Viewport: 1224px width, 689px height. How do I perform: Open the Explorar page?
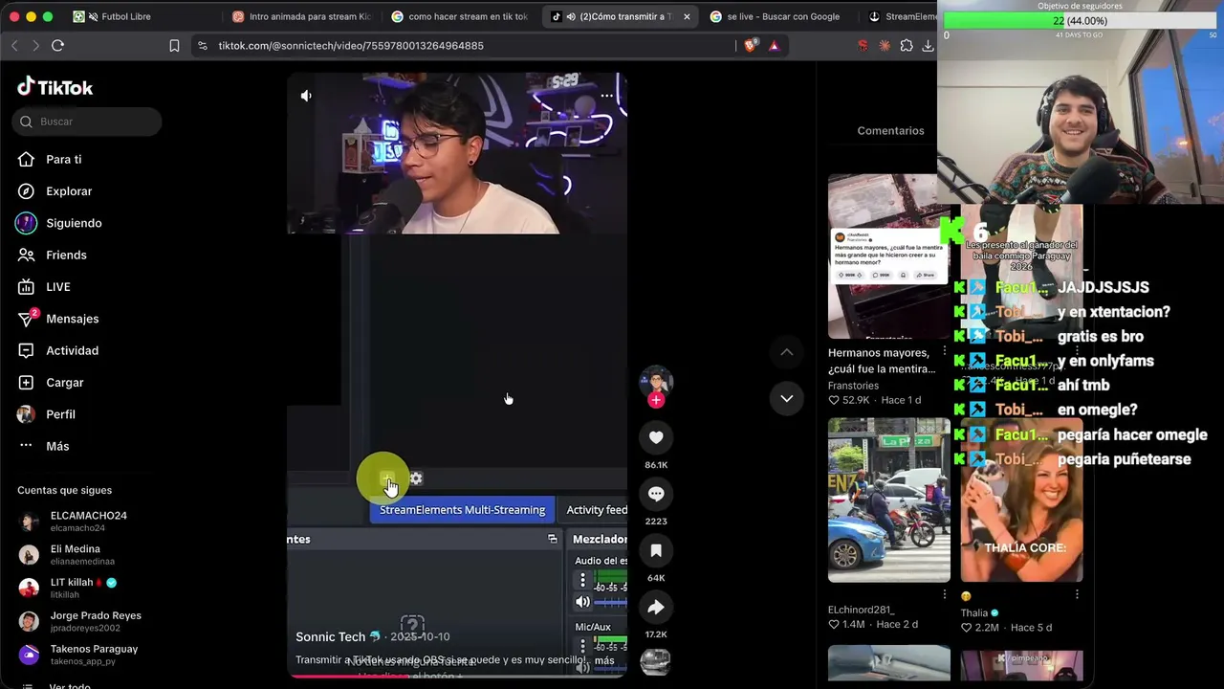click(69, 191)
